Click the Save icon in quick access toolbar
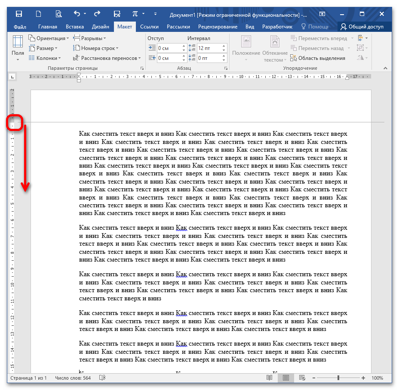The width and height of the screenshot is (399, 390). tap(19, 14)
